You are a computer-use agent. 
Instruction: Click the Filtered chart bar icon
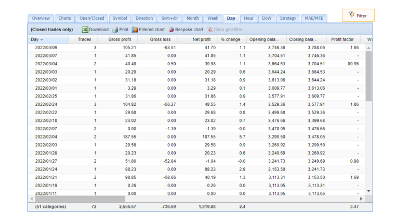[x=135, y=30]
